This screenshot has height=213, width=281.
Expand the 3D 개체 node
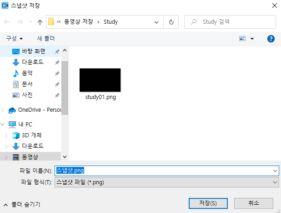point(6,135)
